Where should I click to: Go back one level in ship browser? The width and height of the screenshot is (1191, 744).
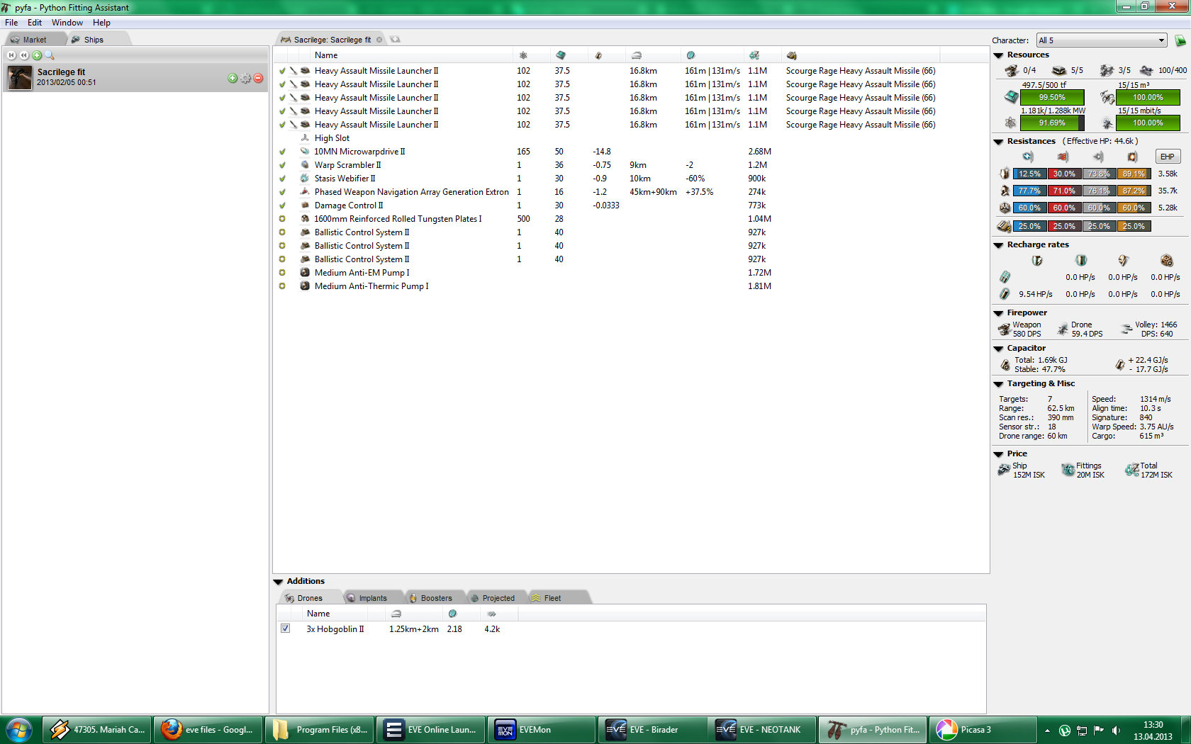(24, 55)
